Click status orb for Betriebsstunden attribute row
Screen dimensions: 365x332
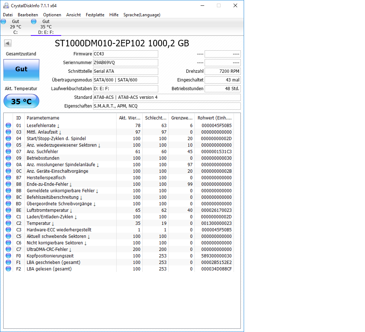click(8, 158)
